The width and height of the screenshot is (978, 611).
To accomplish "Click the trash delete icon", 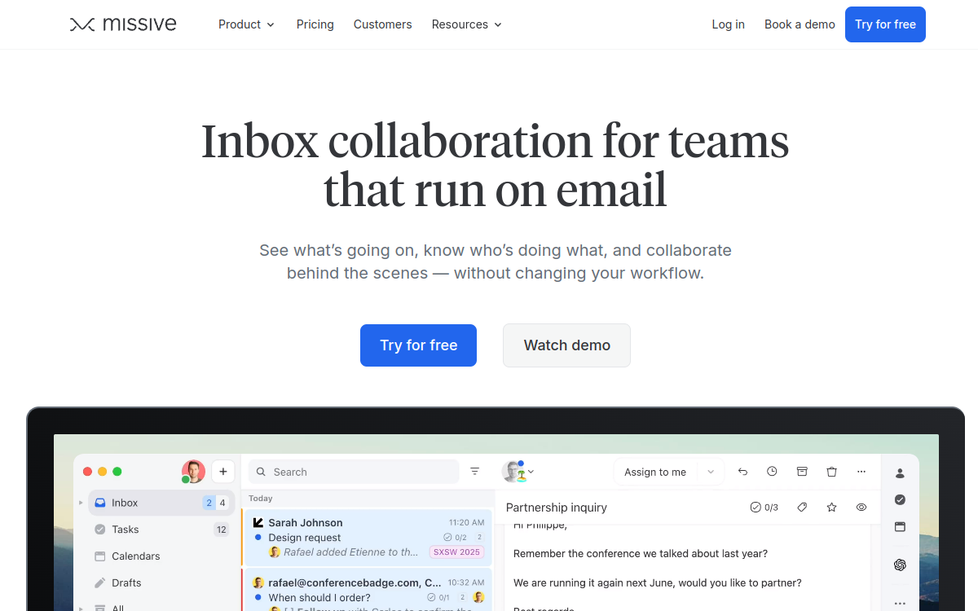I will [x=832, y=472].
